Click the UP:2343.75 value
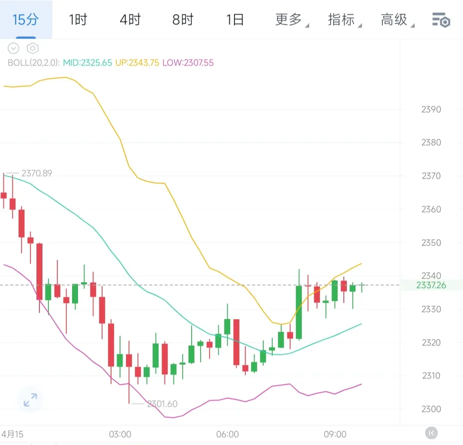 click(x=137, y=63)
